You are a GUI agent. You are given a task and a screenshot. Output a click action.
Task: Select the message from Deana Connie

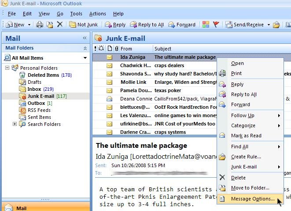tap(155, 99)
